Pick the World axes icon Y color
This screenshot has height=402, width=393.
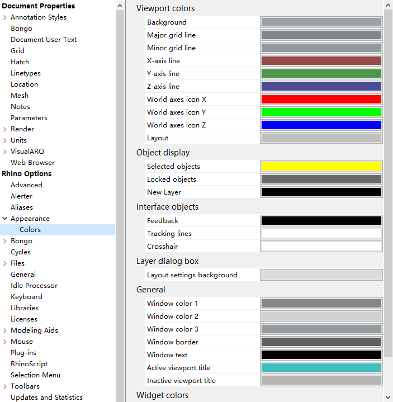click(x=321, y=112)
